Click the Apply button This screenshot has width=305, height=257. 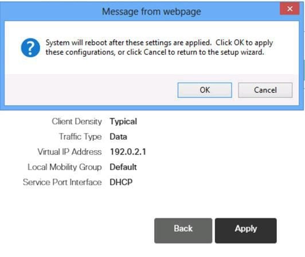[x=246, y=231]
